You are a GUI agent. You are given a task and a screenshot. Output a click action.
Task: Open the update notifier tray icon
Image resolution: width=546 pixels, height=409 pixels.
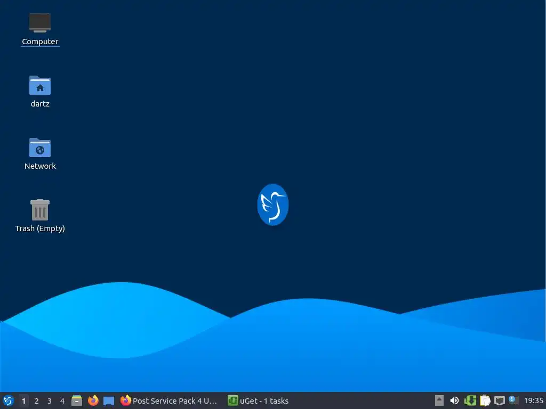[513, 400]
